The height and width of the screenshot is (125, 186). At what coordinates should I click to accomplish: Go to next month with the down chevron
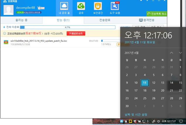click(x=180, y=53)
